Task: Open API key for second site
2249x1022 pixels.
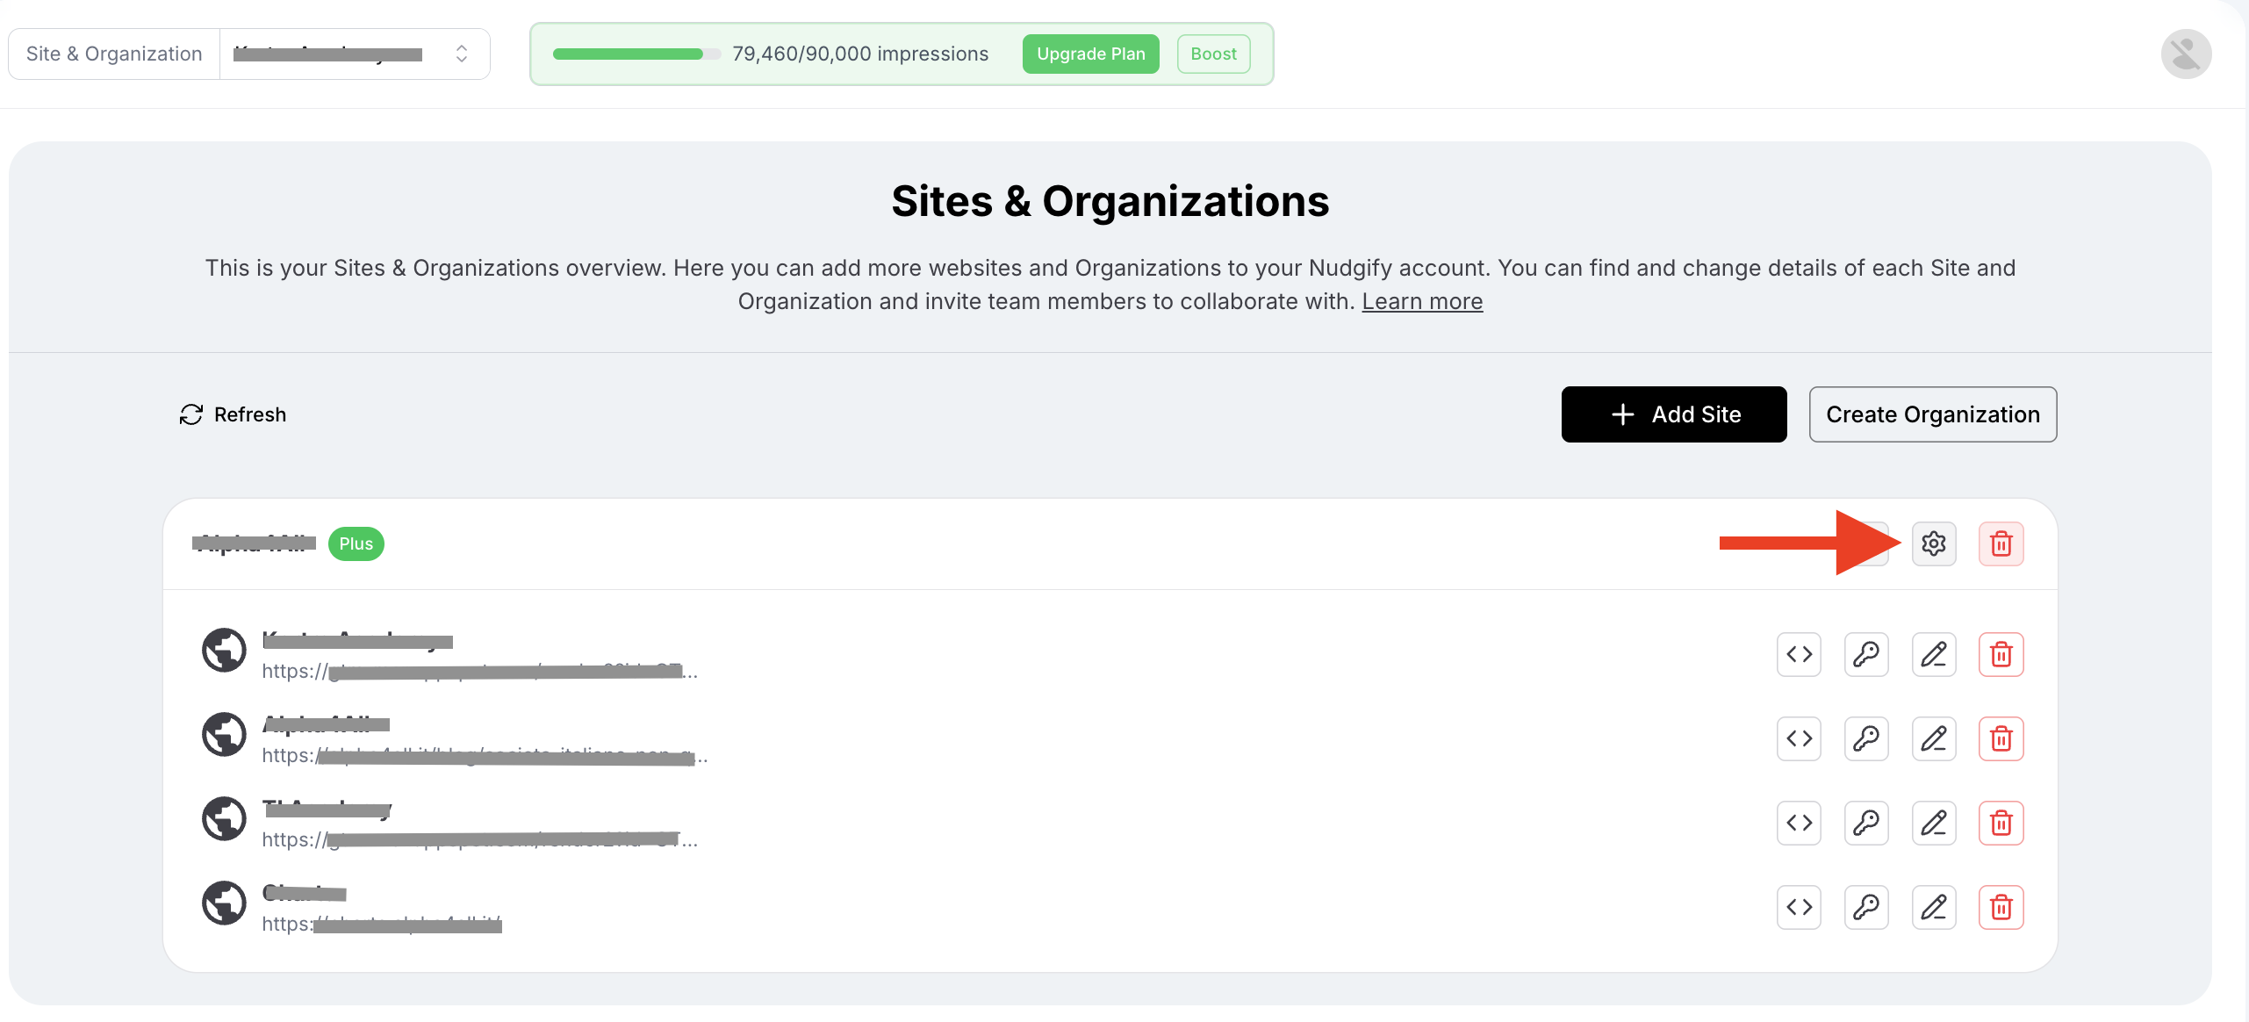Action: coord(1865,738)
